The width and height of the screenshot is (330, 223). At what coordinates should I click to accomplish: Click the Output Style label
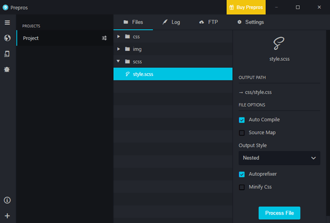point(253,145)
